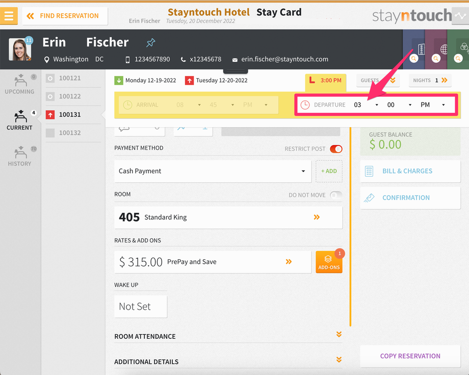The height and width of the screenshot is (375, 469).
Task: Click the arrival clock icon
Action: [128, 105]
